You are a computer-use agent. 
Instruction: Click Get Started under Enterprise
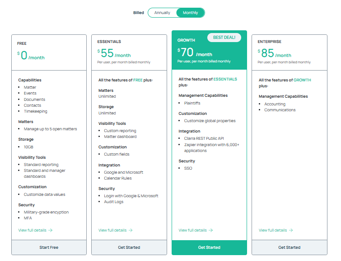coord(290,247)
